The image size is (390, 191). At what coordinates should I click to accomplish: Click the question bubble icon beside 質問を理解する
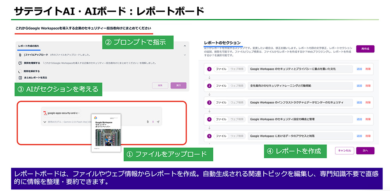tap(20, 63)
